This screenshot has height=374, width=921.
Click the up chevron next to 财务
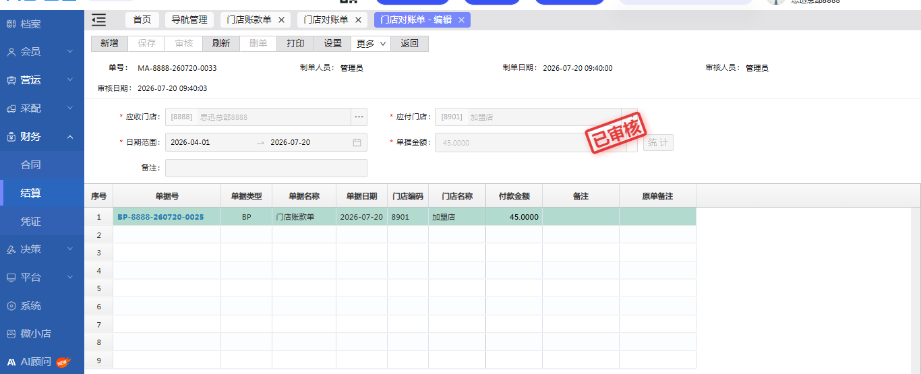click(x=70, y=137)
